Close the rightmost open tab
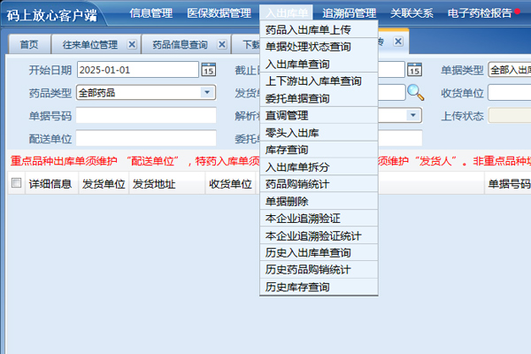Viewport: 531px width, 354px height. point(397,42)
